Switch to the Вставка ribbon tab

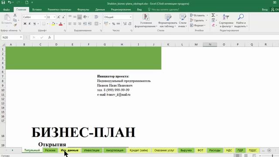coord(37,10)
